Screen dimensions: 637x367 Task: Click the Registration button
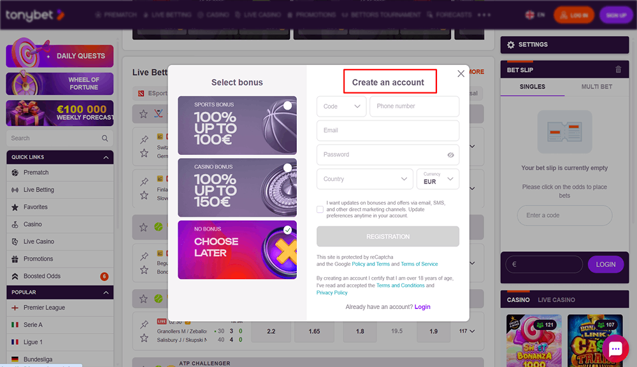coord(388,236)
